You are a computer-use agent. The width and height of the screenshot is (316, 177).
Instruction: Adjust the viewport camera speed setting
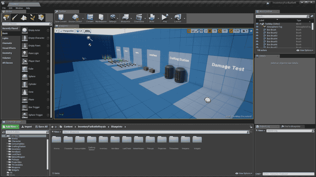[x=245, y=31]
